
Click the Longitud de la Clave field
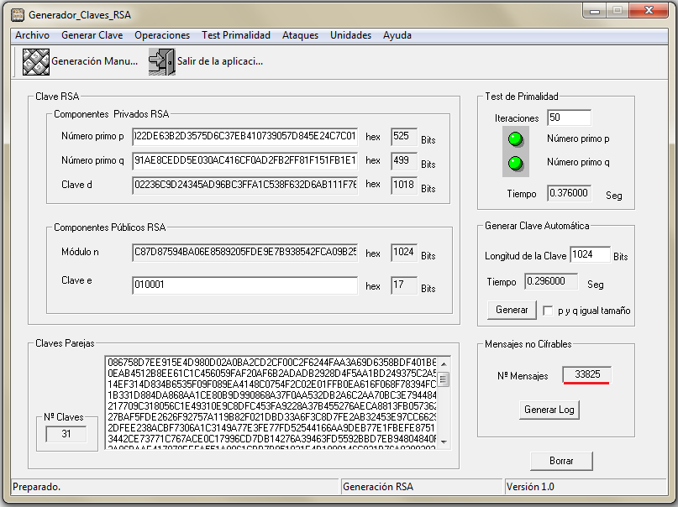(589, 255)
